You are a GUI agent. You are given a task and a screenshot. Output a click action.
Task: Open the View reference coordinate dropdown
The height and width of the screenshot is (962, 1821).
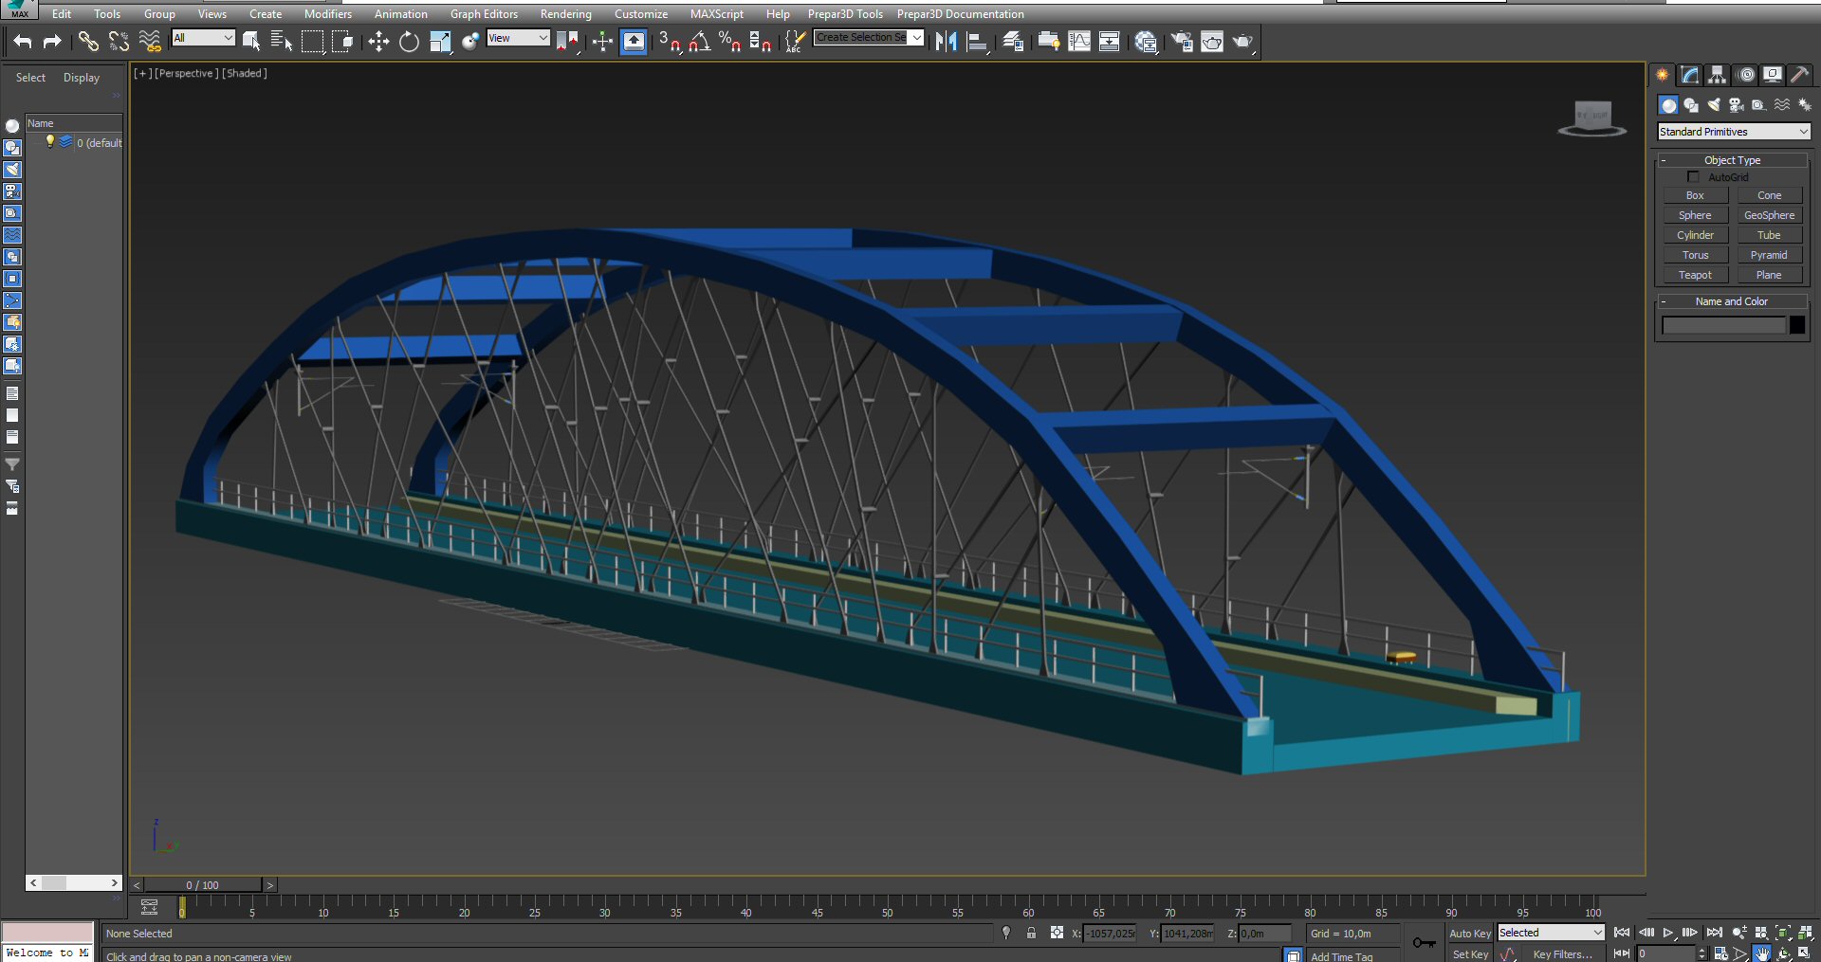coord(518,38)
